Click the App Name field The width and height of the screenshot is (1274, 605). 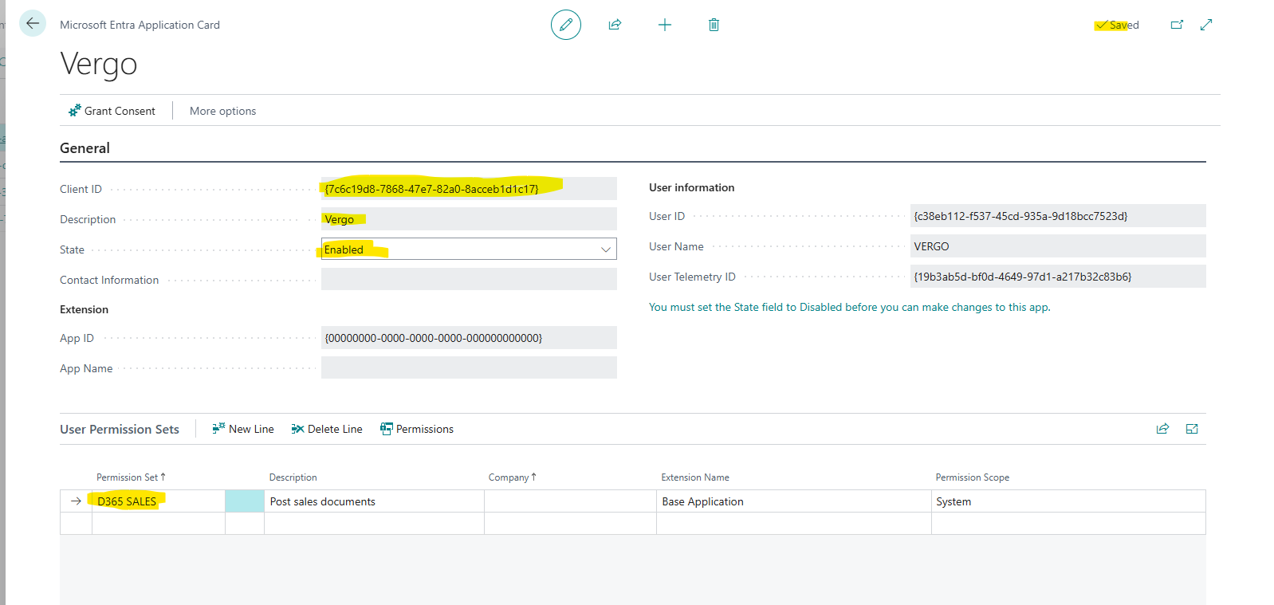469,367
